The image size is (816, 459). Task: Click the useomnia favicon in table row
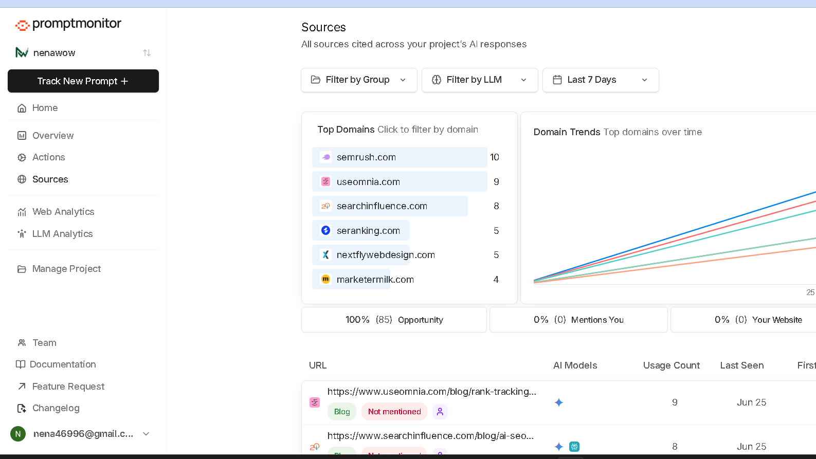[x=315, y=402]
